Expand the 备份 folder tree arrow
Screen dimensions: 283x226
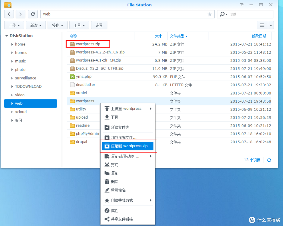point(12,120)
